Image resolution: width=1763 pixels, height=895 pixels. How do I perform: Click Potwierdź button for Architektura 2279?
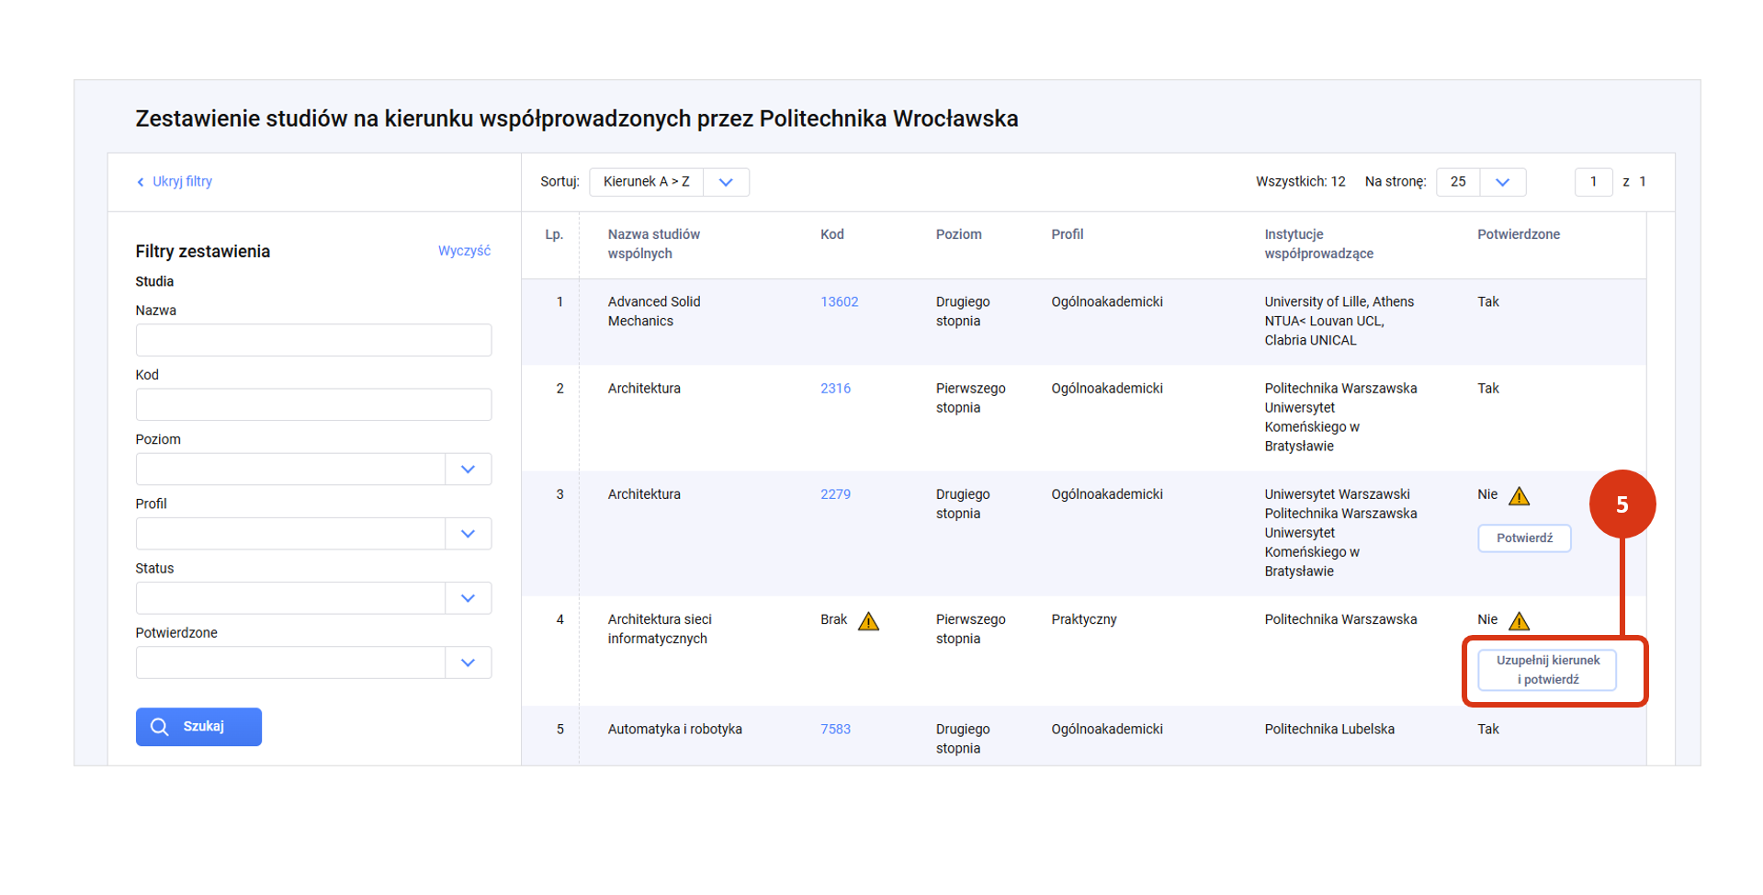coord(1524,538)
